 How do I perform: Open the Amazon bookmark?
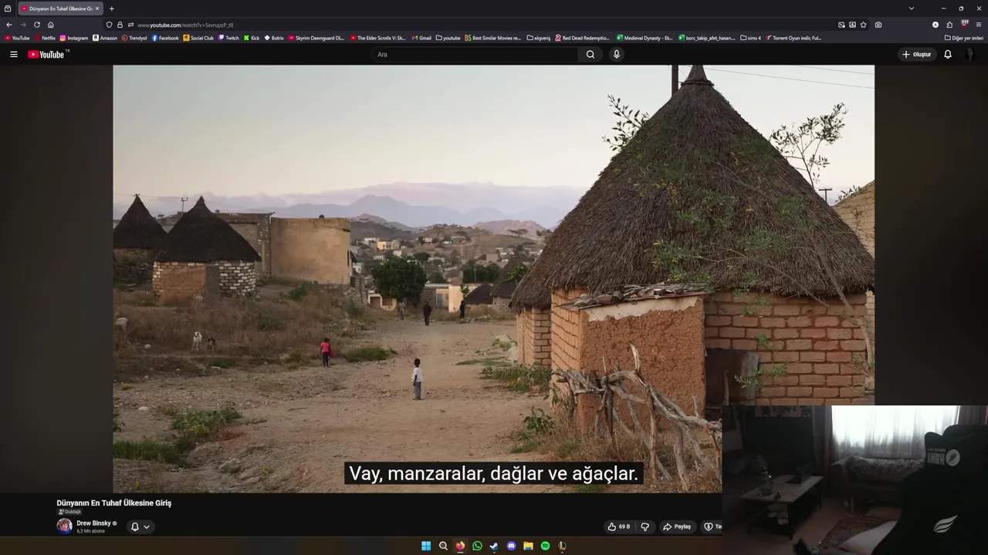pyautogui.click(x=105, y=38)
